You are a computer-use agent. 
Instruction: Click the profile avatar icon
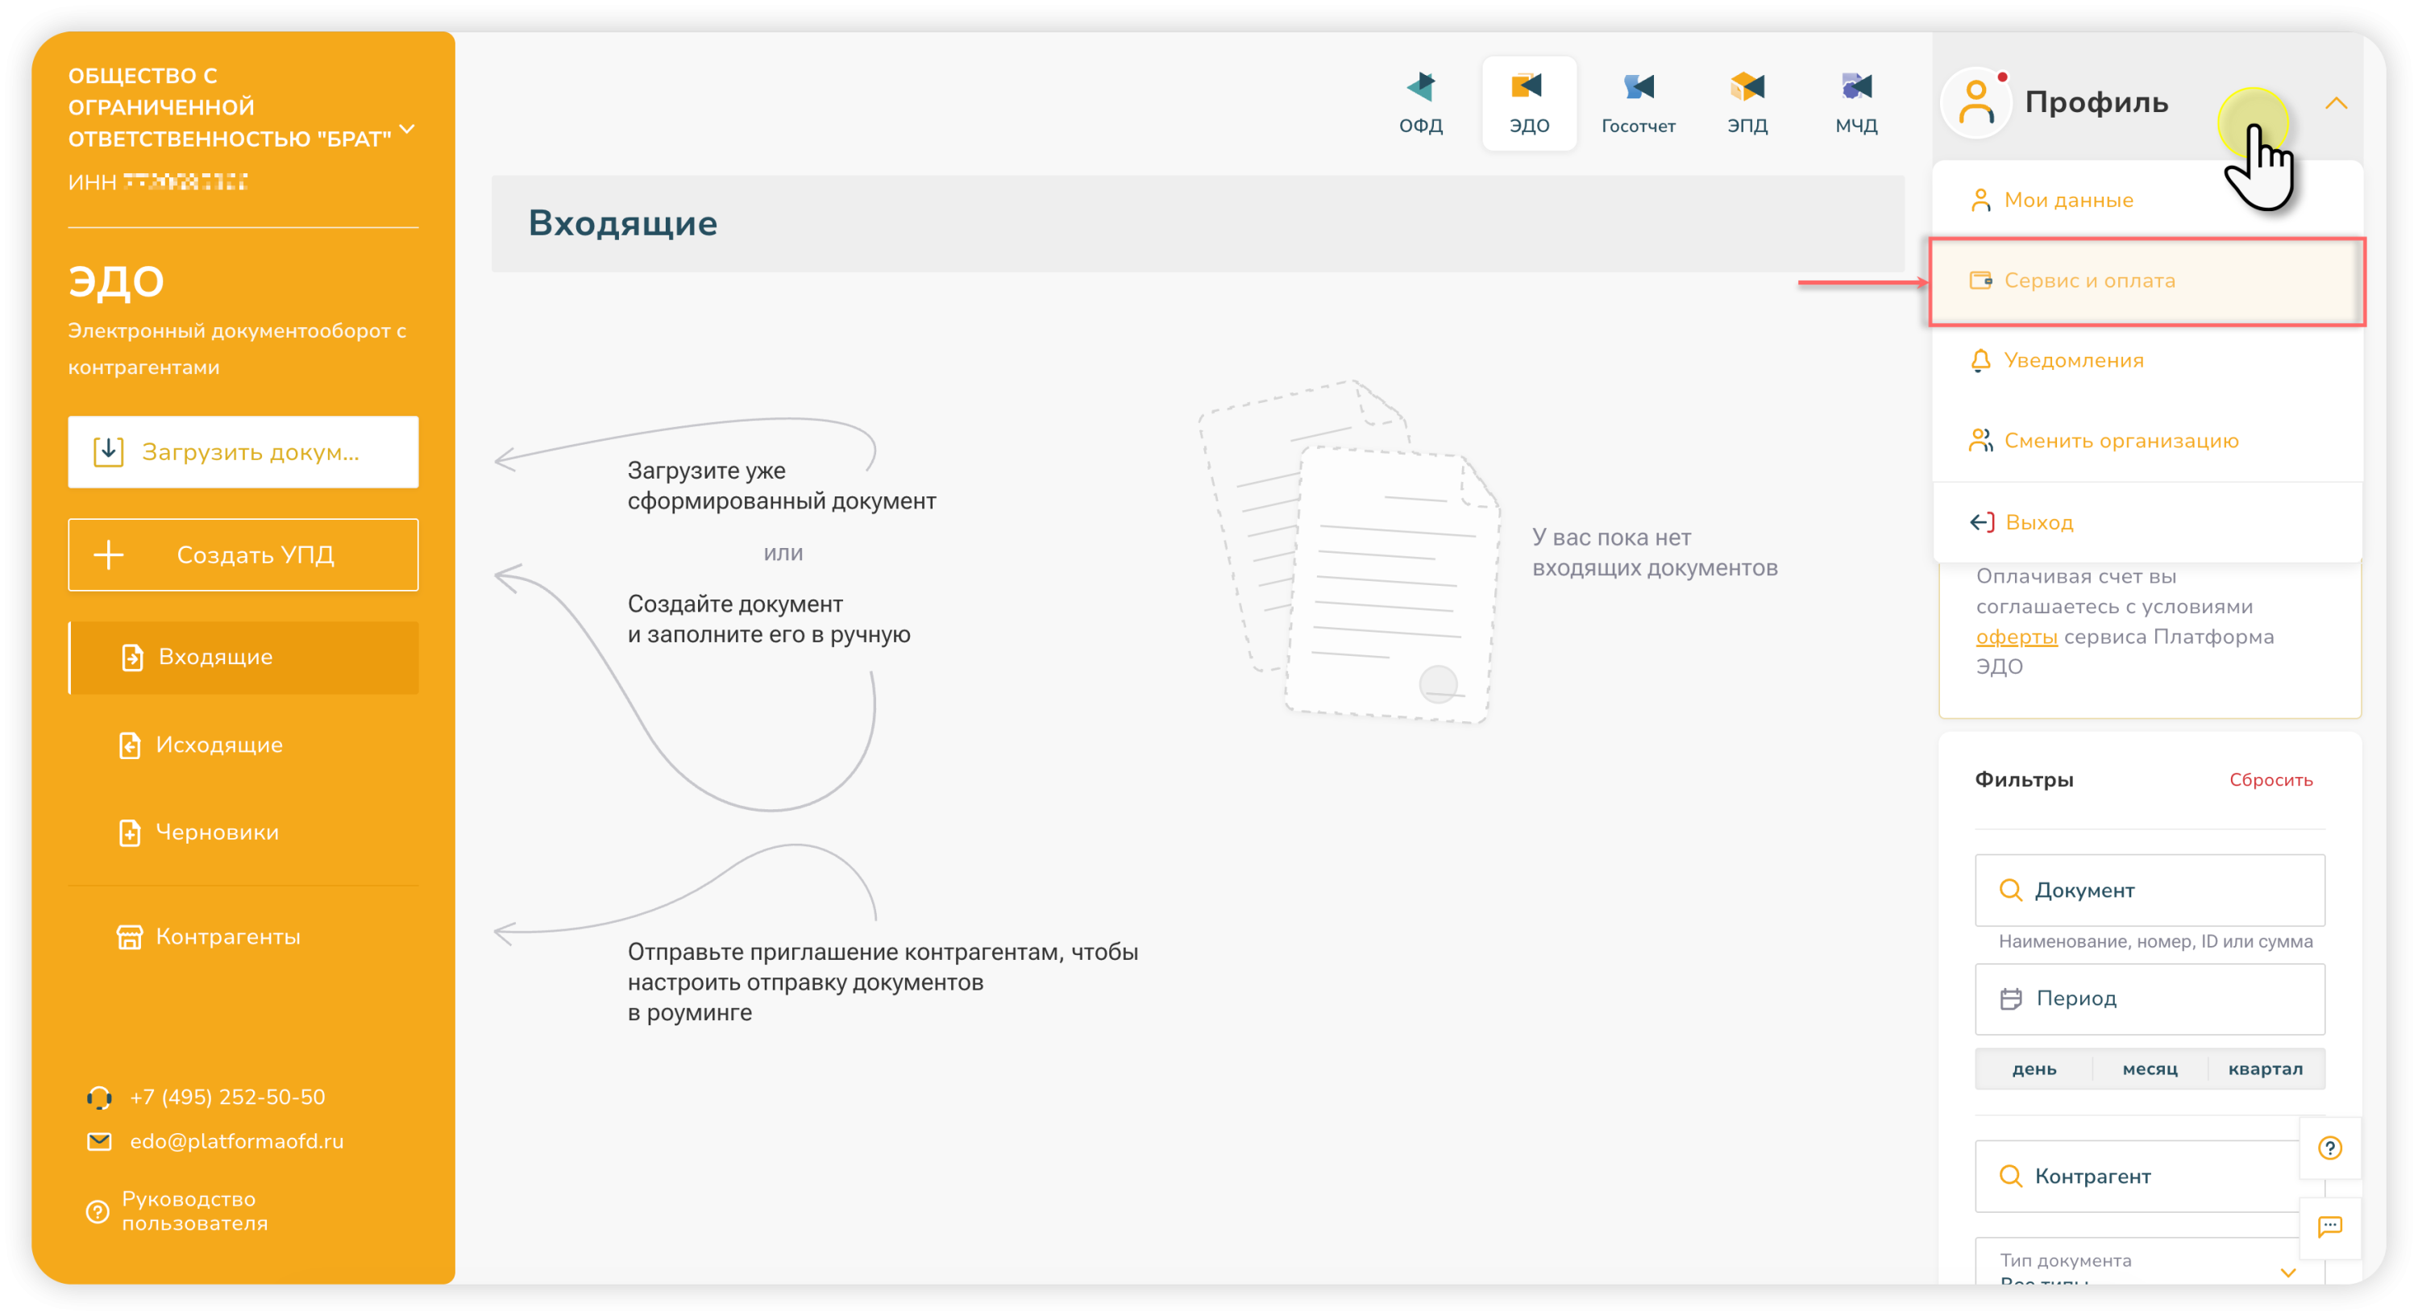pyautogui.click(x=1976, y=102)
